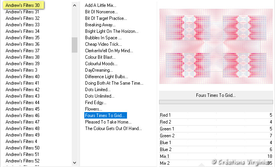Screen dimensions: 275x167
Task: Adjust the Blue 1 slider
Action: coord(216,143)
